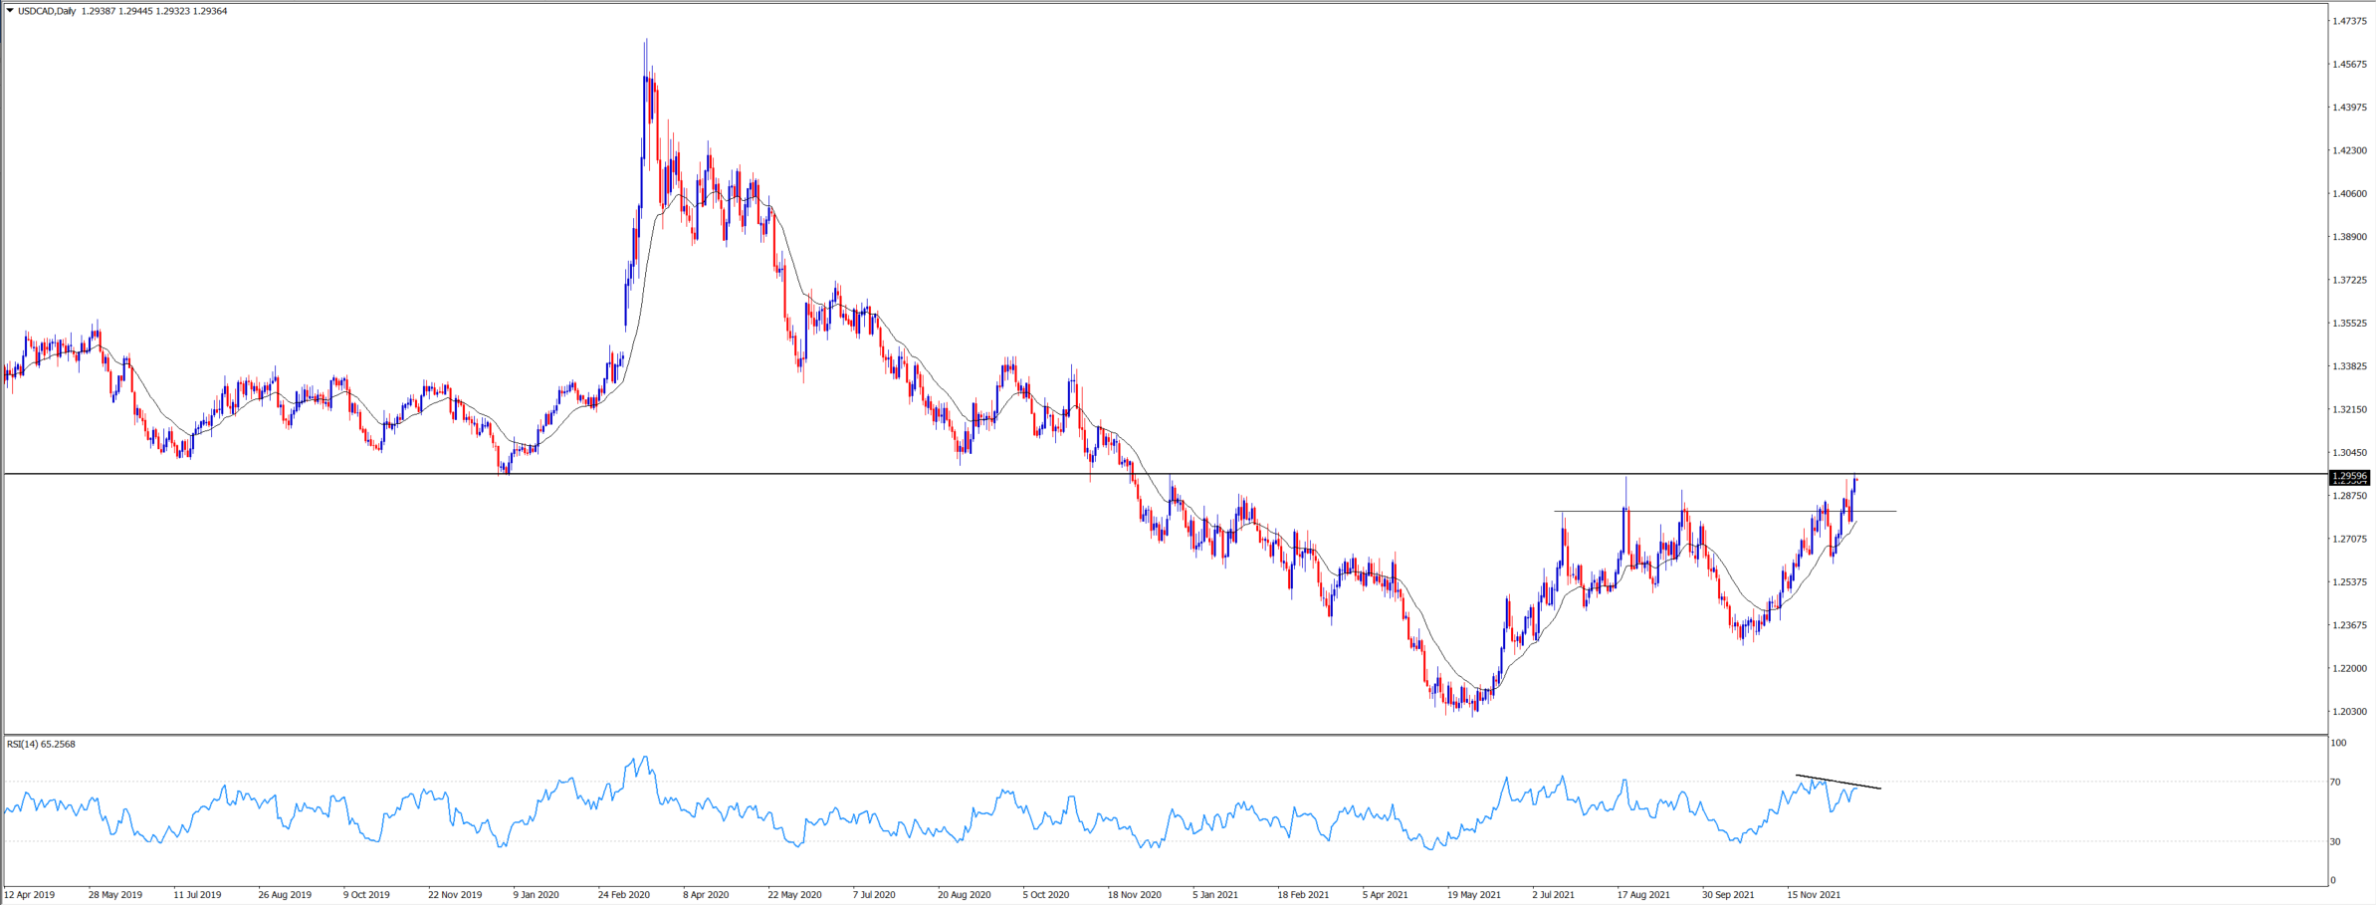Click the 18 Nov 2020 date label
This screenshot has width=2376, height=905.
pos(1135,895)
